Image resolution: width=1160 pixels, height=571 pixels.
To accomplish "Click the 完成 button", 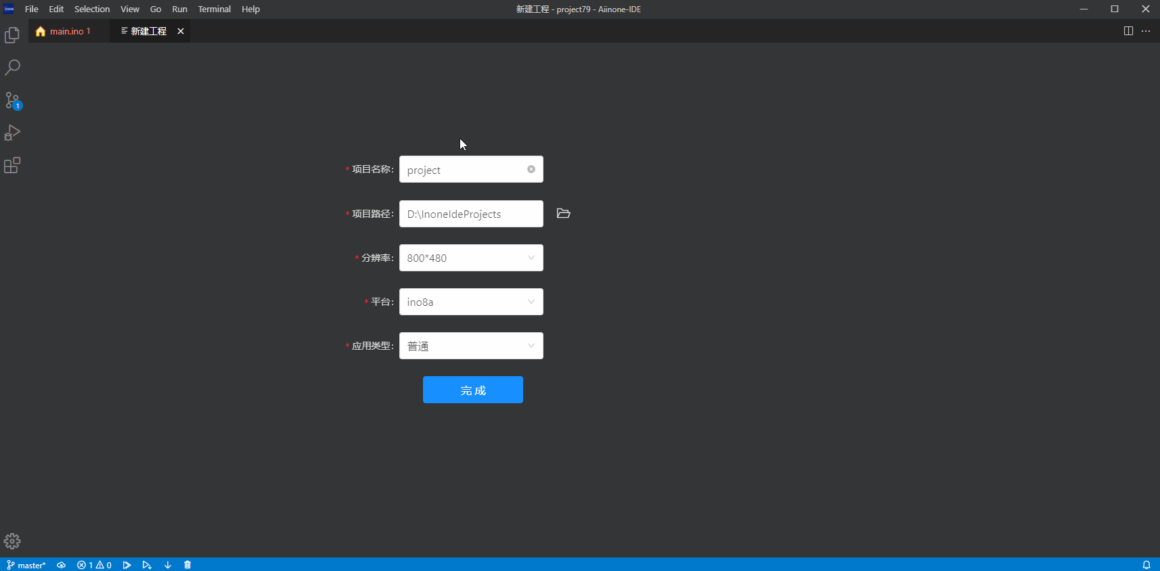I will tap(473, 390).
